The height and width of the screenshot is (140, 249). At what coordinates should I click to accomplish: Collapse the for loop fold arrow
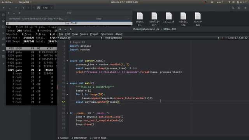tap(67, 94)
